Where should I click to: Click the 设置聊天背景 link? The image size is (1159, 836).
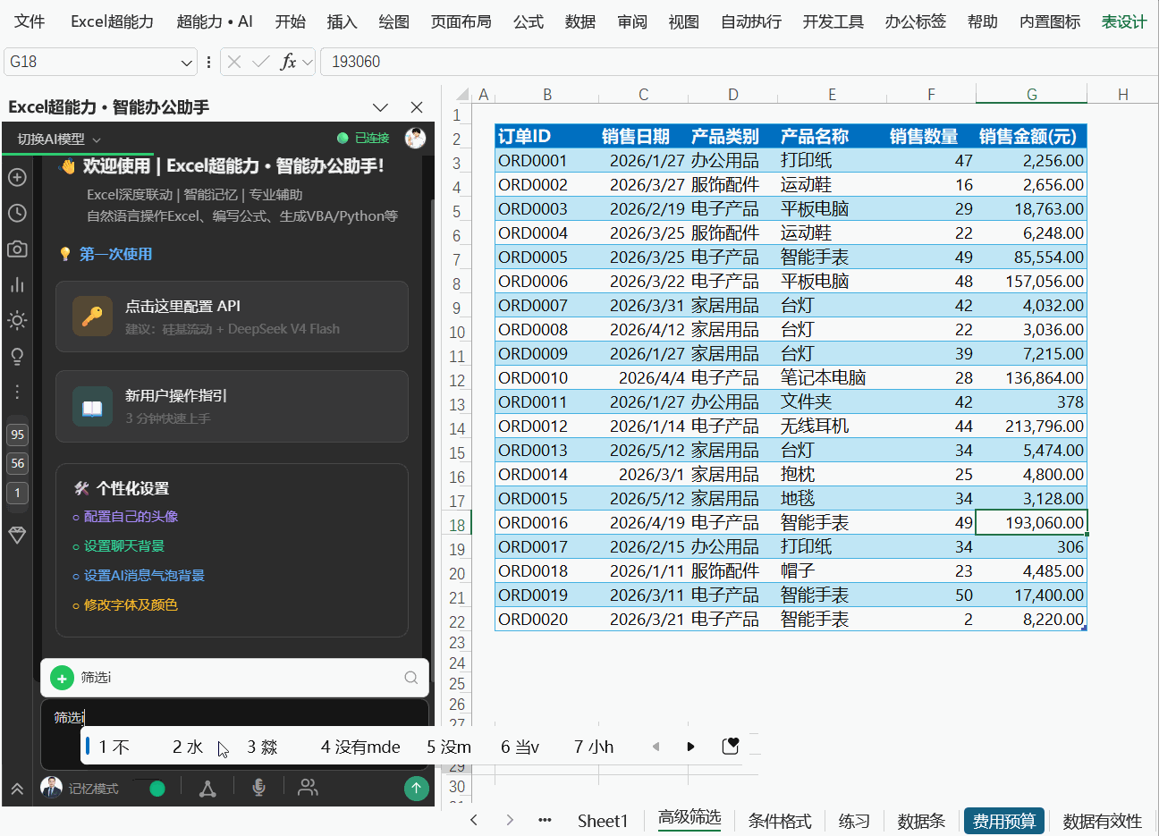click(124, 546)
